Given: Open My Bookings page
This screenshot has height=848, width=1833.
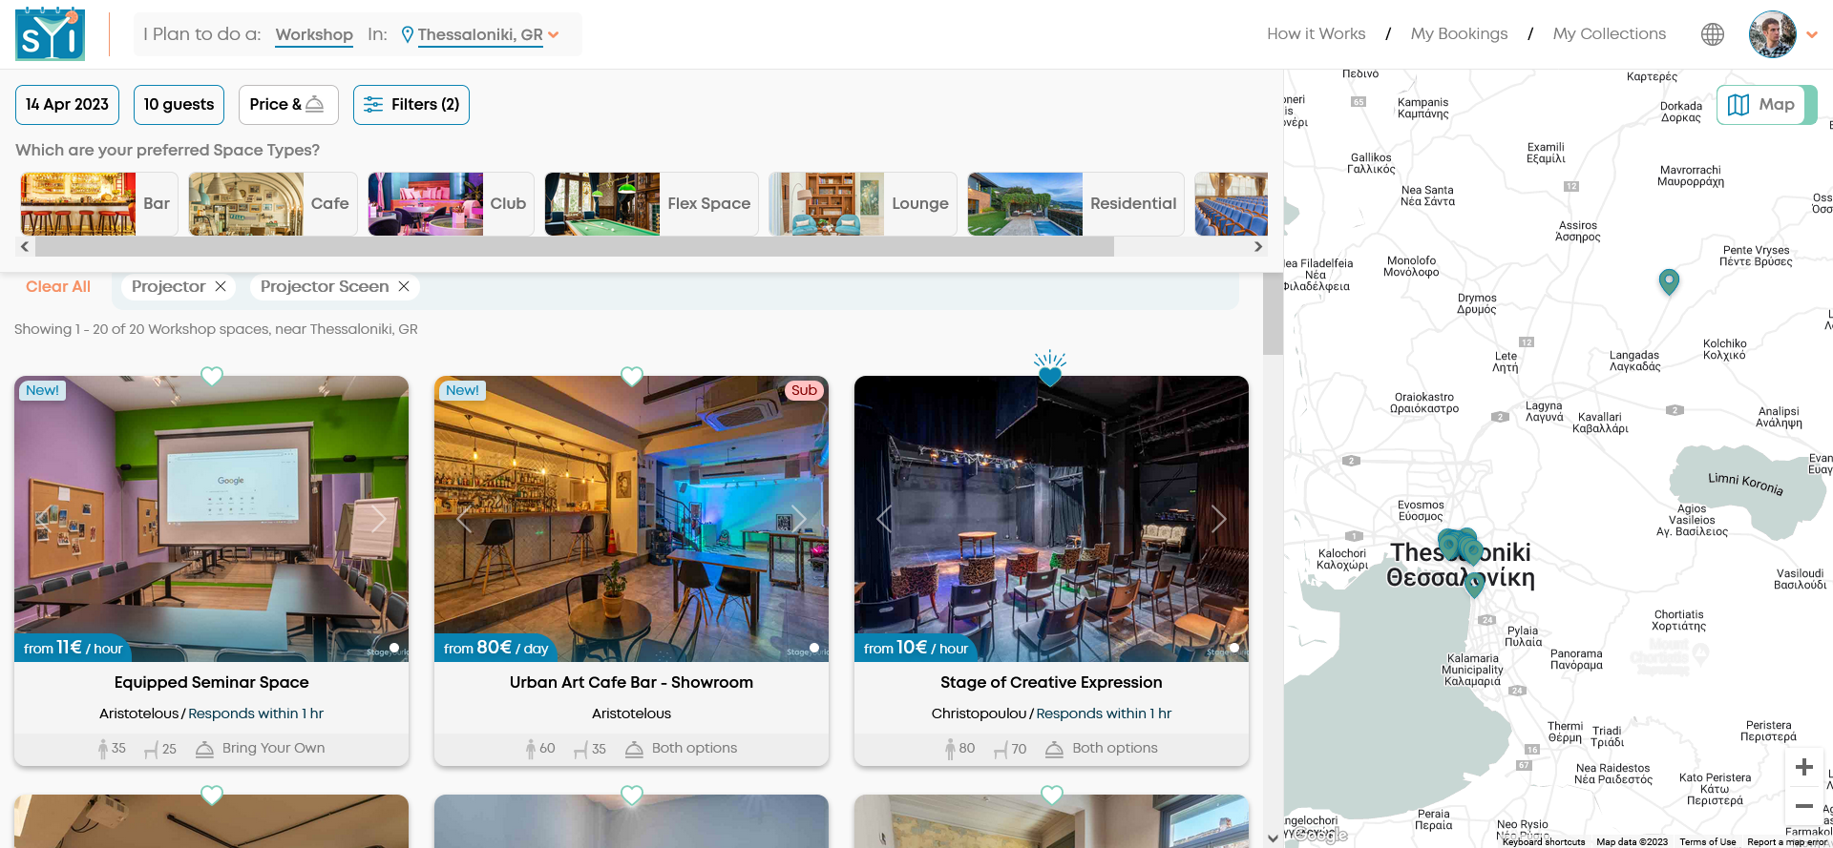Looking at the screenshot, I should click(x=1459, y=34).
